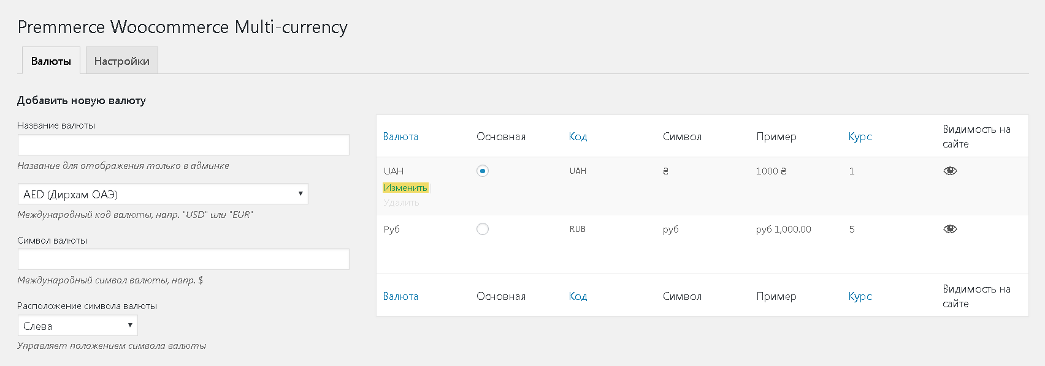Sort by Код in table footer
1045x366 pixels.
click(578, 296)
